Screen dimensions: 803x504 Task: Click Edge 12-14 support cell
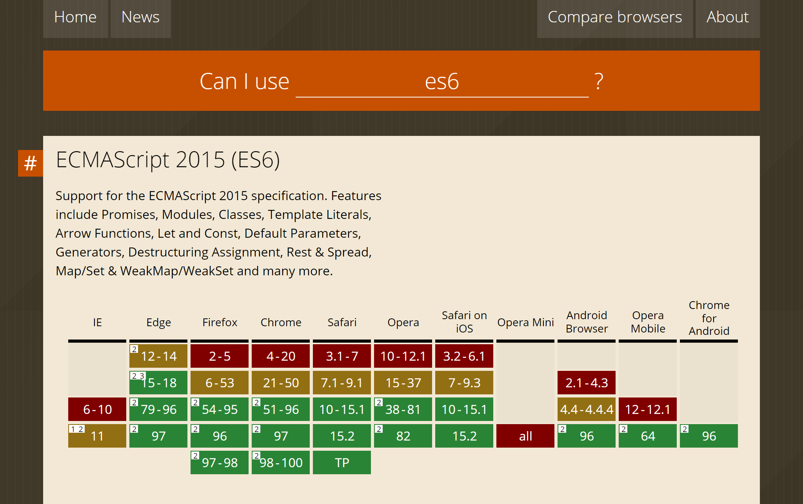click(x=158, y=356)
